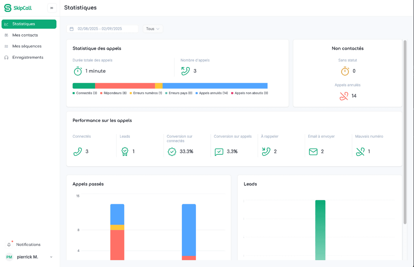Viewport: 414px width, 267px height.
Task: Click the stopwatch icon for total call duration
Action: pos(78,71)
